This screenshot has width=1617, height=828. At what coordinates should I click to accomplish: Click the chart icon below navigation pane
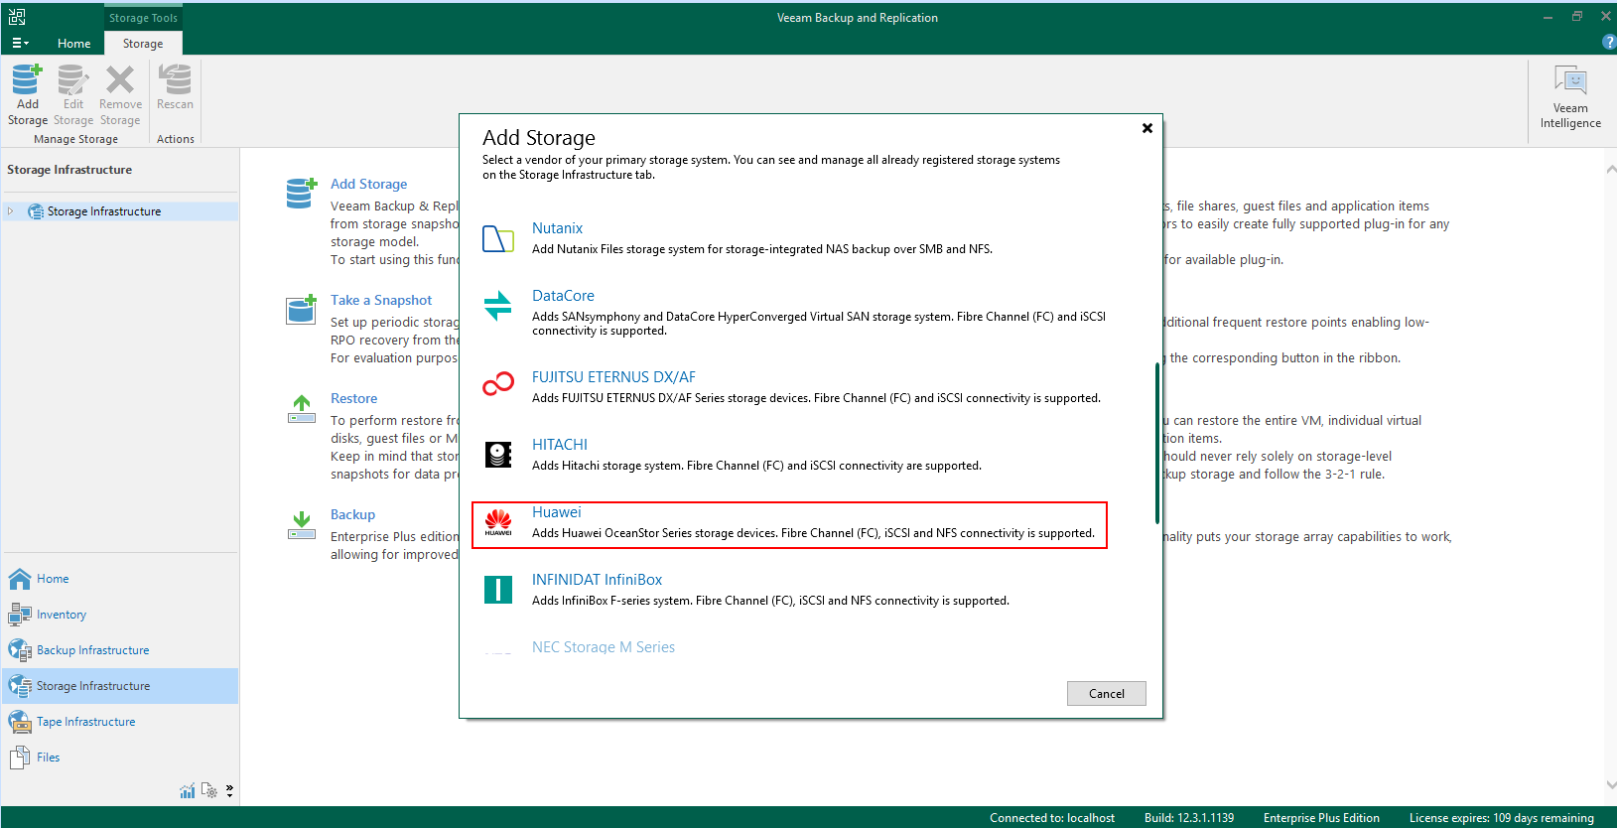(188, 790)
